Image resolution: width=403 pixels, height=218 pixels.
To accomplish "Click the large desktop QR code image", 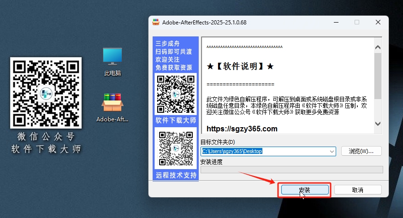I will pyautogui.click(x=46, y=93).
